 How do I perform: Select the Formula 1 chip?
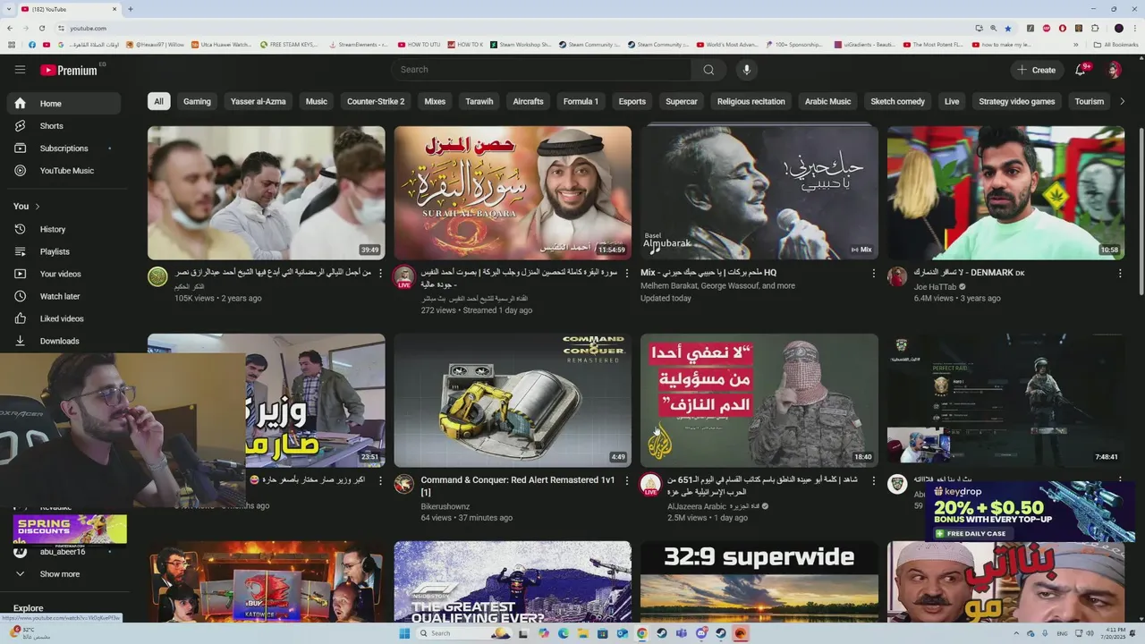tap(581, 102)
